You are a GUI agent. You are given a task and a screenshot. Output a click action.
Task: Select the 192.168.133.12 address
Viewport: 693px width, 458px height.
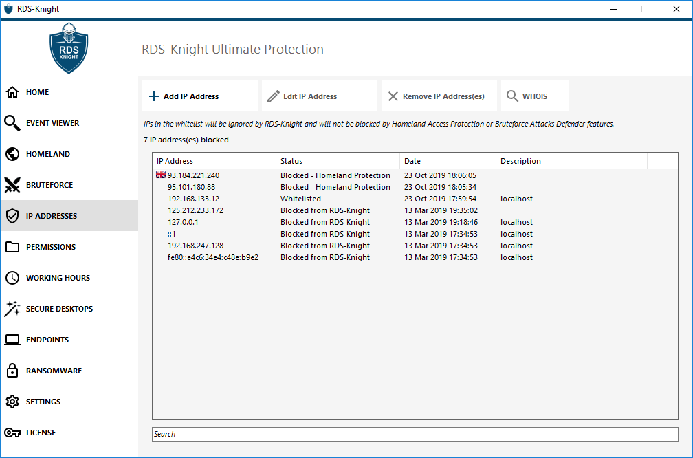pyautogui.click(x=194, y=199)
